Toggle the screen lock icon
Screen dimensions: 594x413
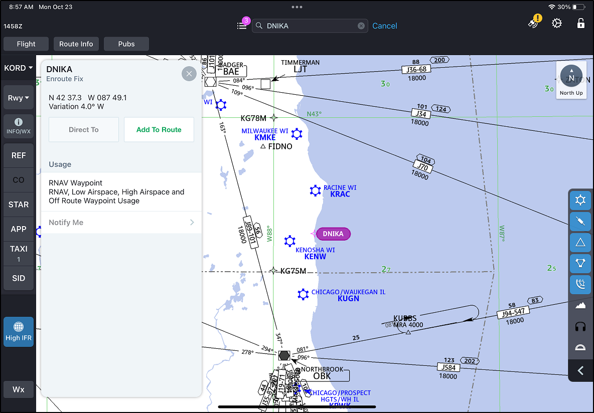580,23
